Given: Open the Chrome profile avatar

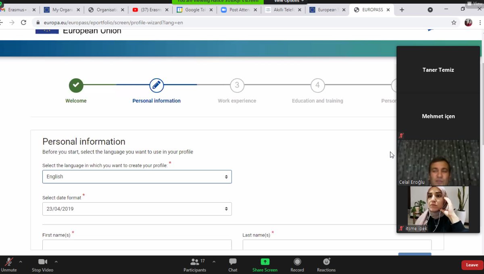Looking at the screenshot, I should pyautogui.click(x=468, y=23).
